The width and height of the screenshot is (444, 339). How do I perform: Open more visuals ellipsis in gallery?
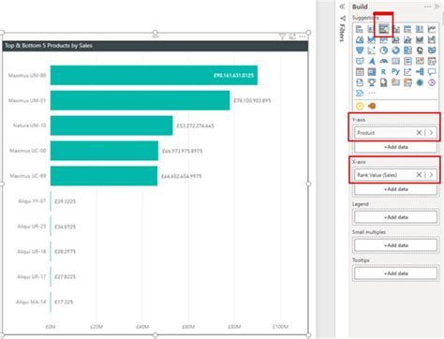[372, 93]
